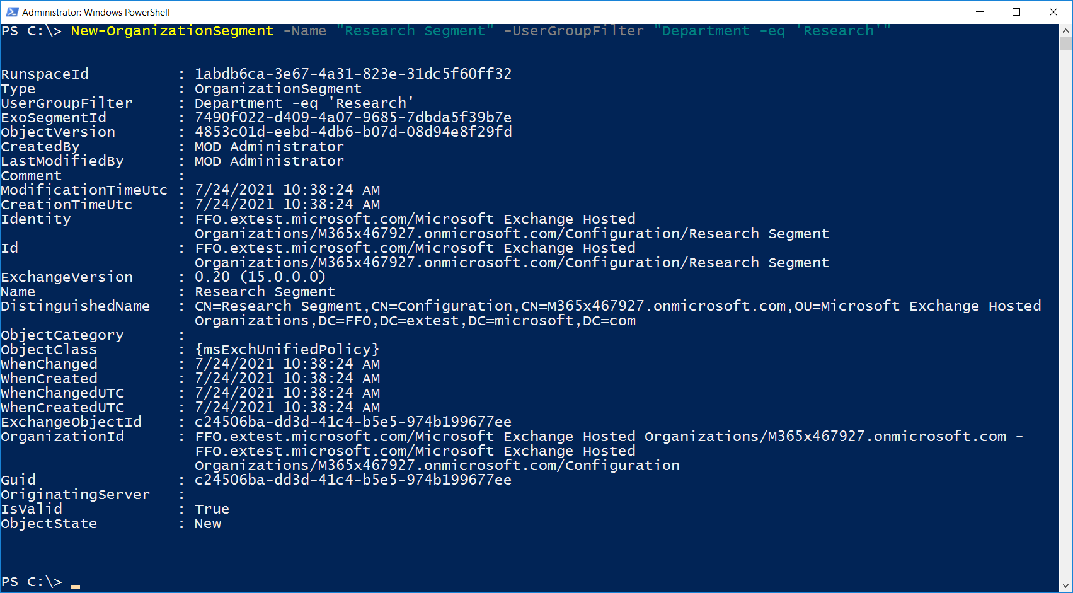This screenshot has height=593, width=1073.
Task: Click the scrollbar up arrow
Action: coord(1066,30)
